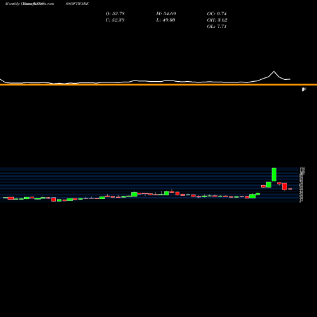Click the 'Monthly' timeframe label
The image size is (317, 317).
point(12,4)
